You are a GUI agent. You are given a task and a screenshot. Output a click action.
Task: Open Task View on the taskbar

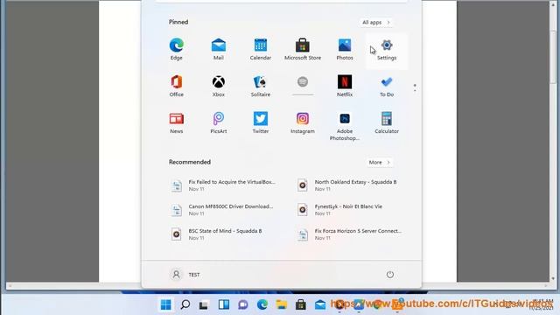(204, 305)
